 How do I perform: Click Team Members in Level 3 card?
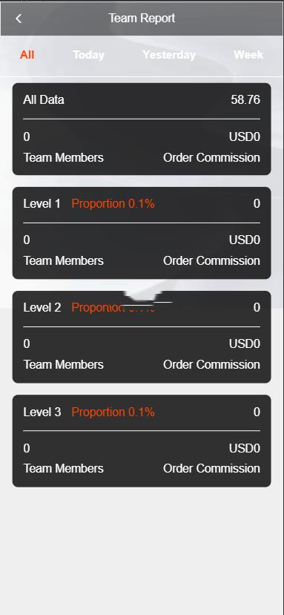click(64, 468)
